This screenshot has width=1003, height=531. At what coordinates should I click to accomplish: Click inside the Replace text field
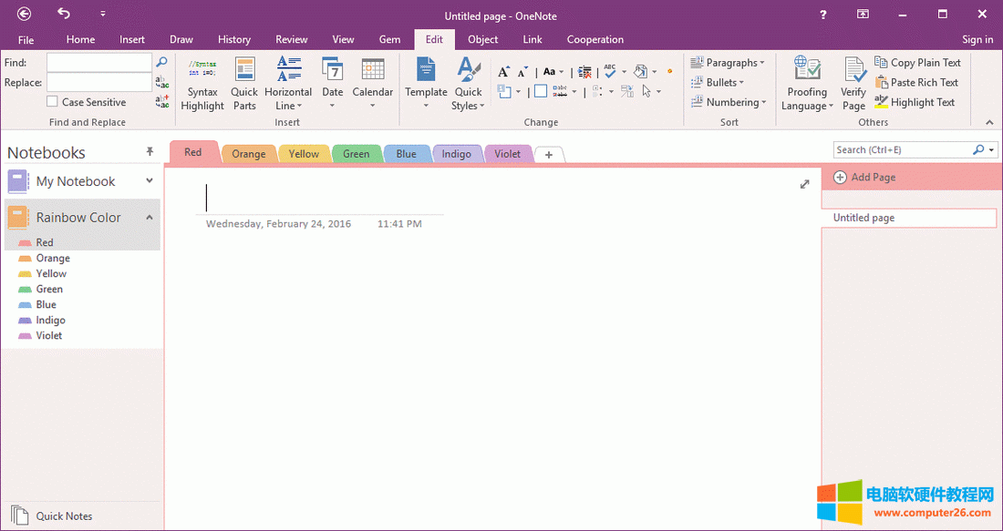98,83
